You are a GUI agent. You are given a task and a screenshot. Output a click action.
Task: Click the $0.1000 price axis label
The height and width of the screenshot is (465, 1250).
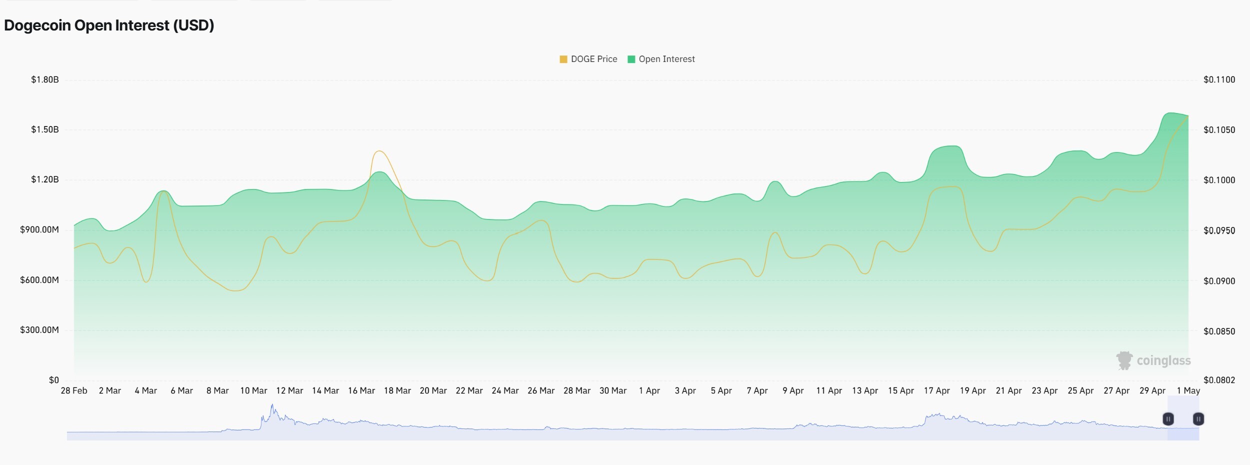tap(1219, 180)
